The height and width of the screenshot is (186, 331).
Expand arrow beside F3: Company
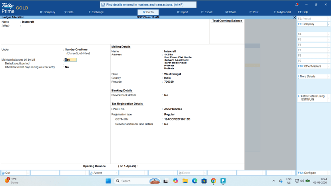point(329,24)
